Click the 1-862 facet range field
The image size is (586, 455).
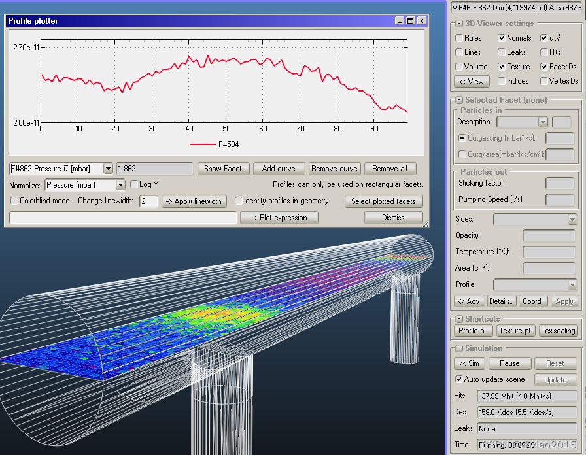pos(154,169)
